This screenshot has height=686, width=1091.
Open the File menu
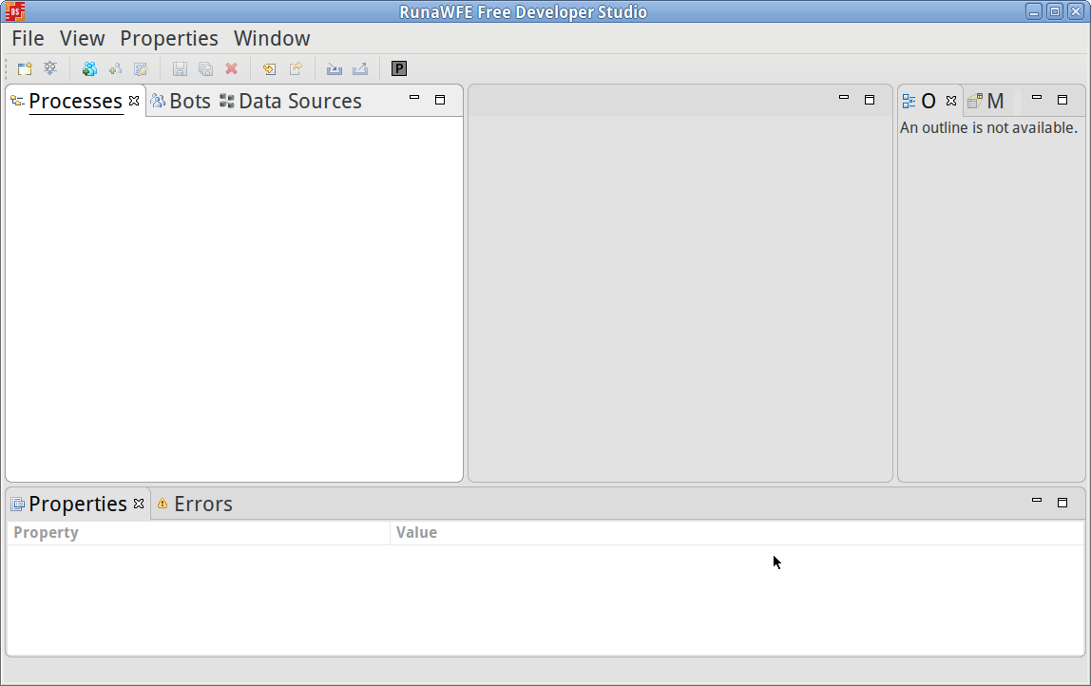click(x=28, y=39)
